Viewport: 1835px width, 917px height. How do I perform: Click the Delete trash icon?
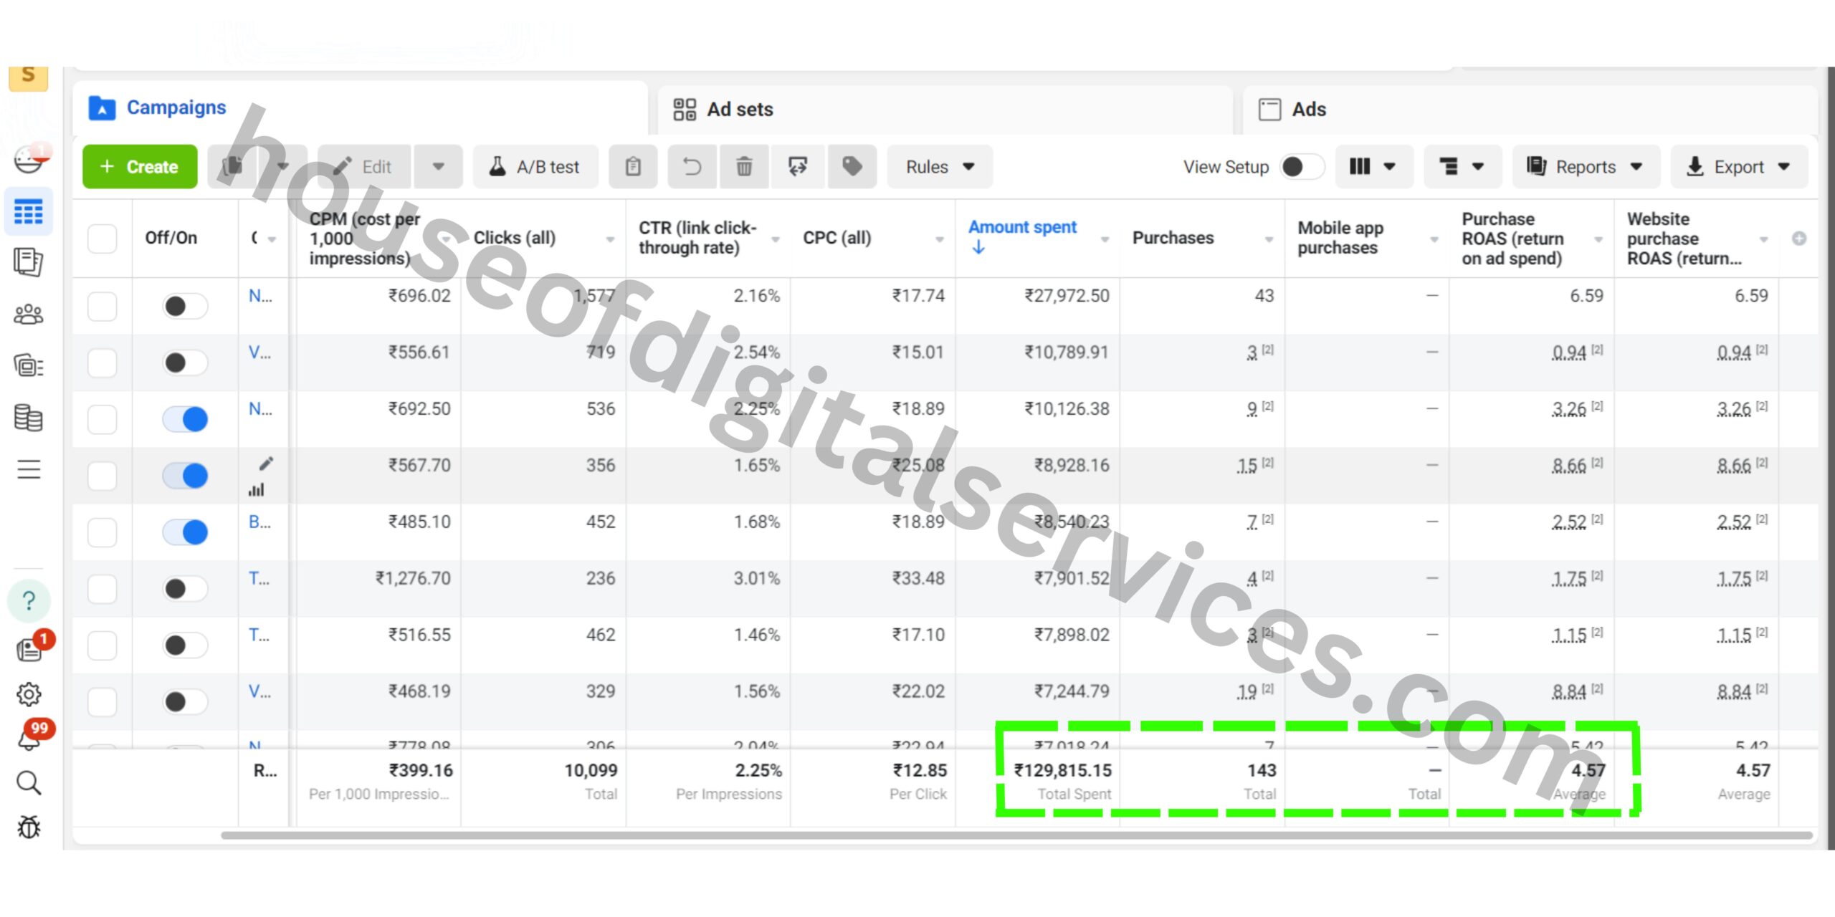pyautogui.click(x=745, y=167)
